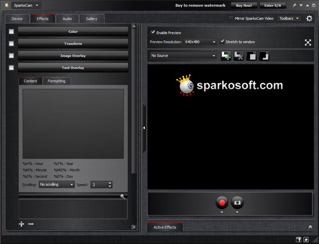Click the effects panel scrollbar up arrow
The width and height of the screenshot is (319, 244).
(x=134, y=26)
